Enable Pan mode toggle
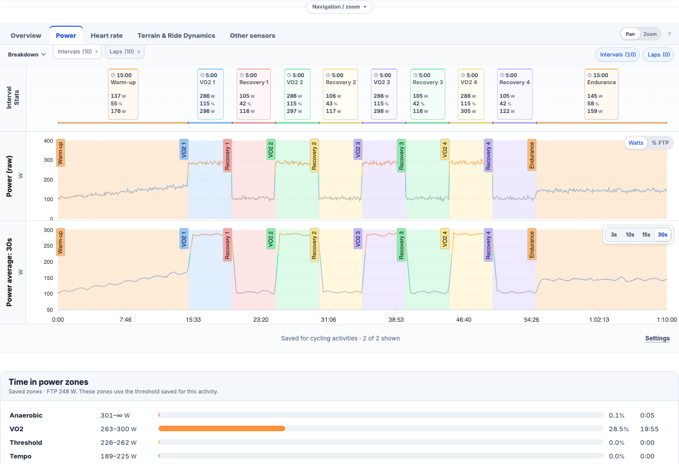The width and height of the screenshot is (679, 464). 631,34
